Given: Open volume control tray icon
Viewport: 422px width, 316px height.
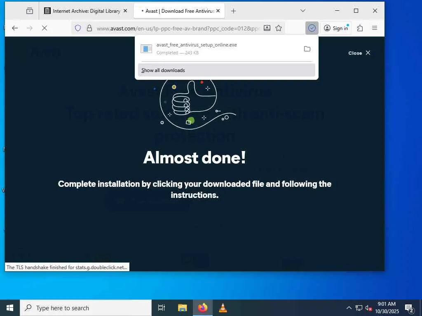Looking at the screenshot, I should pos(368,308).
